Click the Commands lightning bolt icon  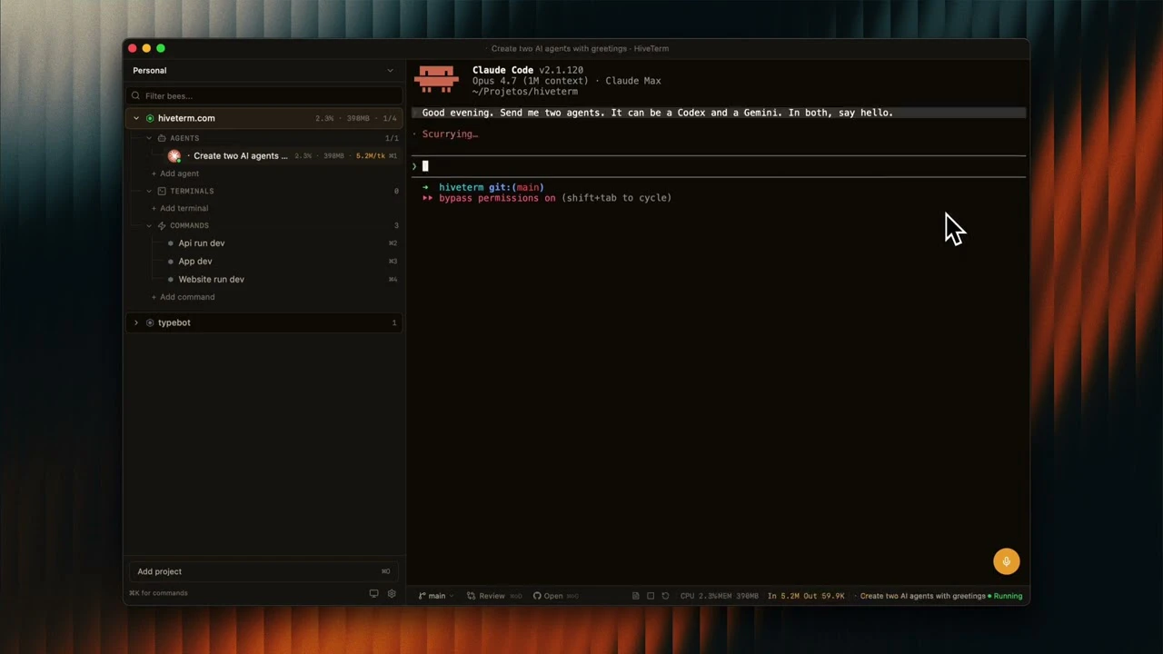click(x=162, y=225)
